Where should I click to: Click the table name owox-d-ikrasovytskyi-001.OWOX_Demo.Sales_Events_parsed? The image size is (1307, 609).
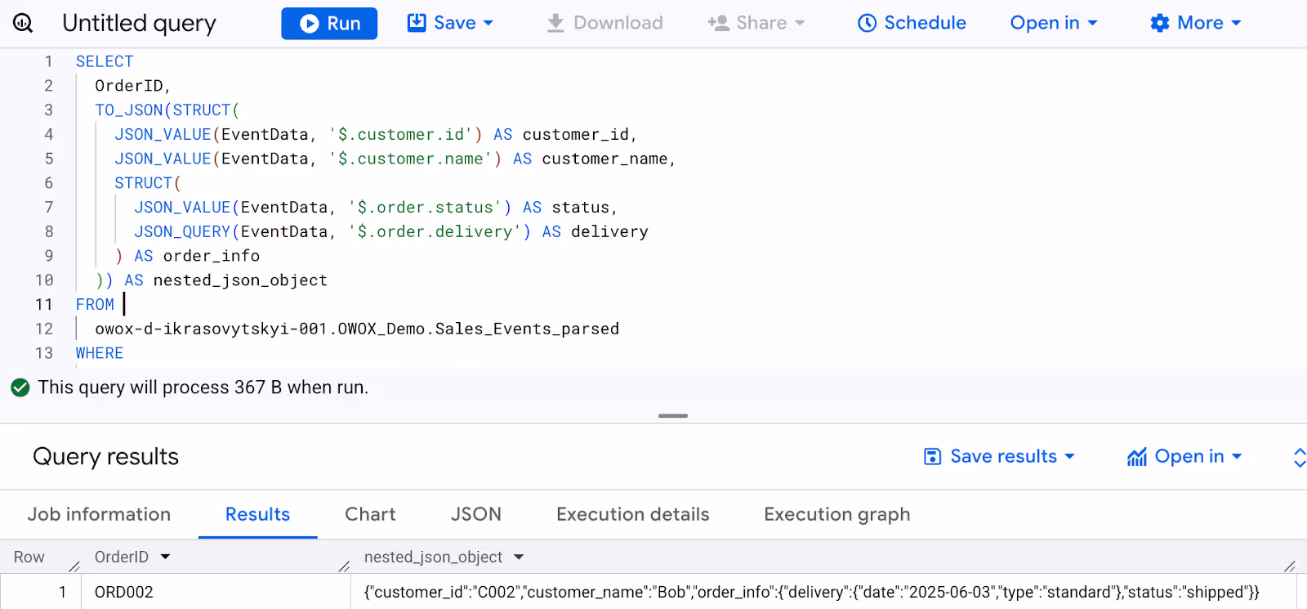[x=357, y=329]
